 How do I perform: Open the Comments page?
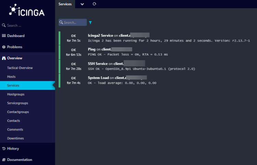(15, 129)
